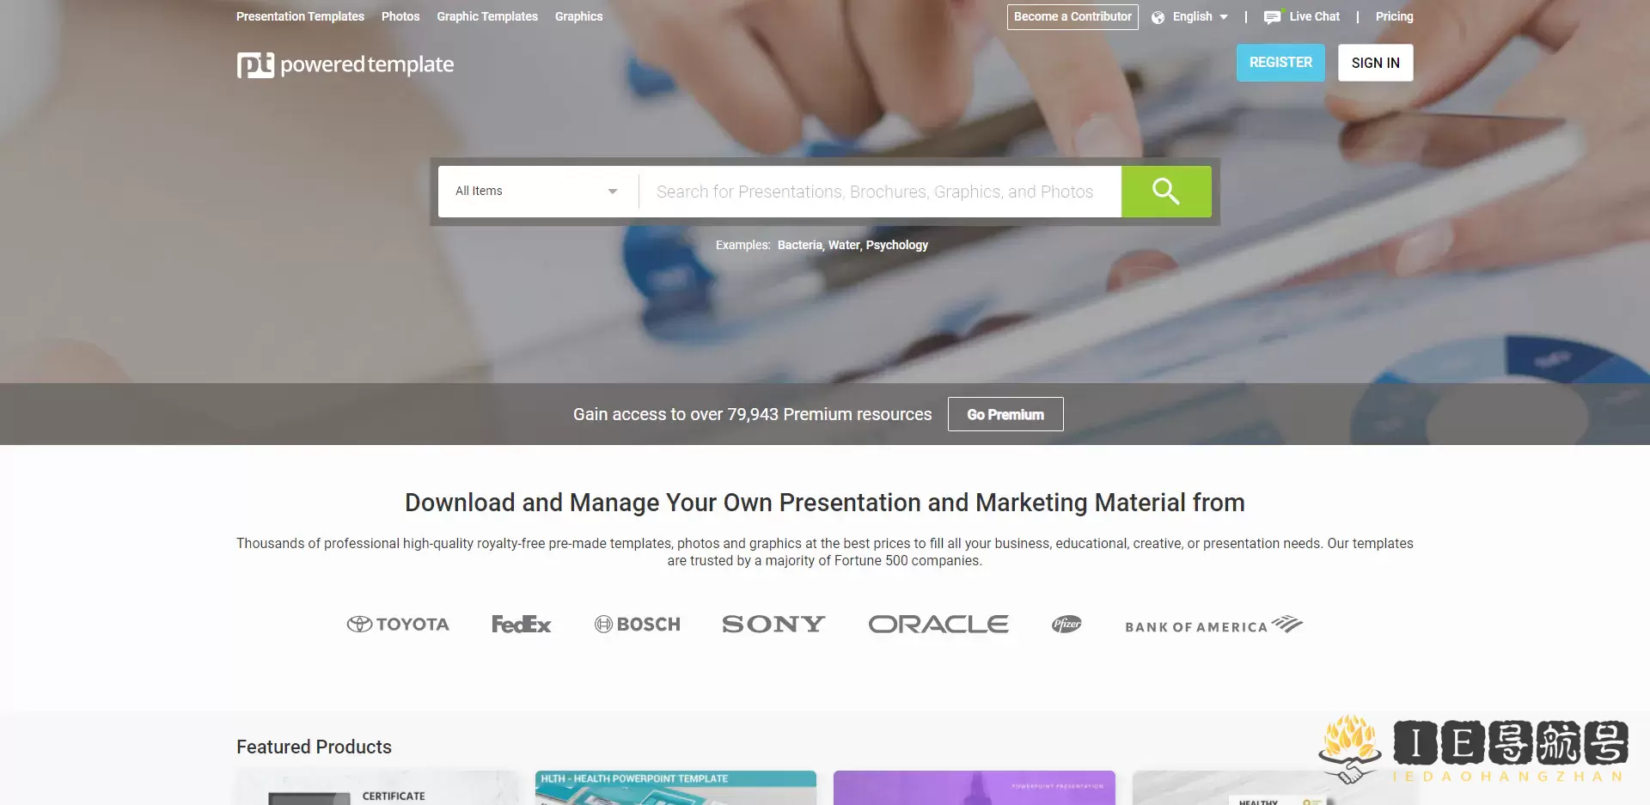
Task: Click the Pfizer logo
Action: 1066,625
